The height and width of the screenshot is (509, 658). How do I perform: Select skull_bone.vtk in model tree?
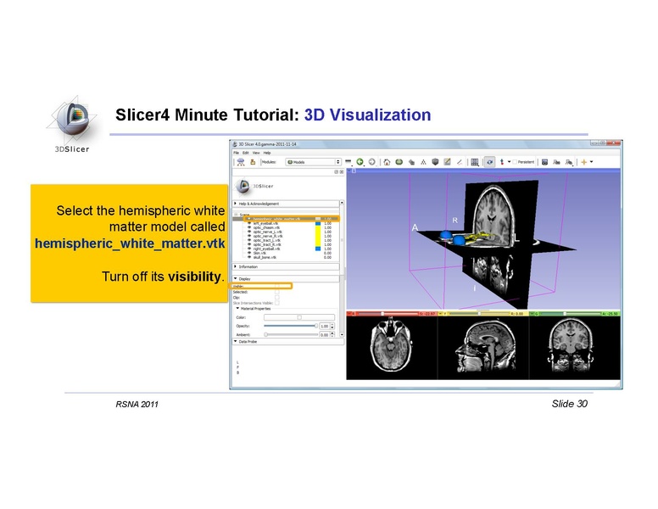coord(265,257)
